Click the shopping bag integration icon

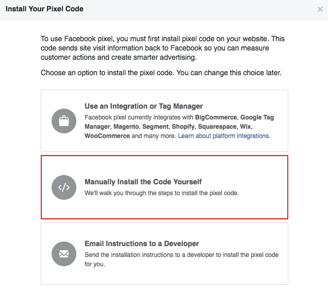click(x=64, y=121)
